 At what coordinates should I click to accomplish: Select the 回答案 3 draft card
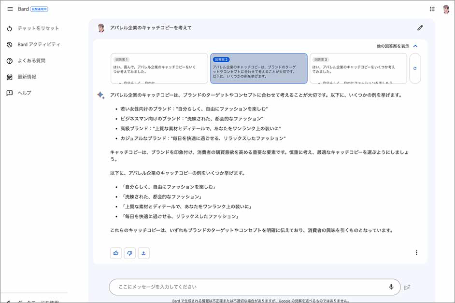tap(358, 68)
